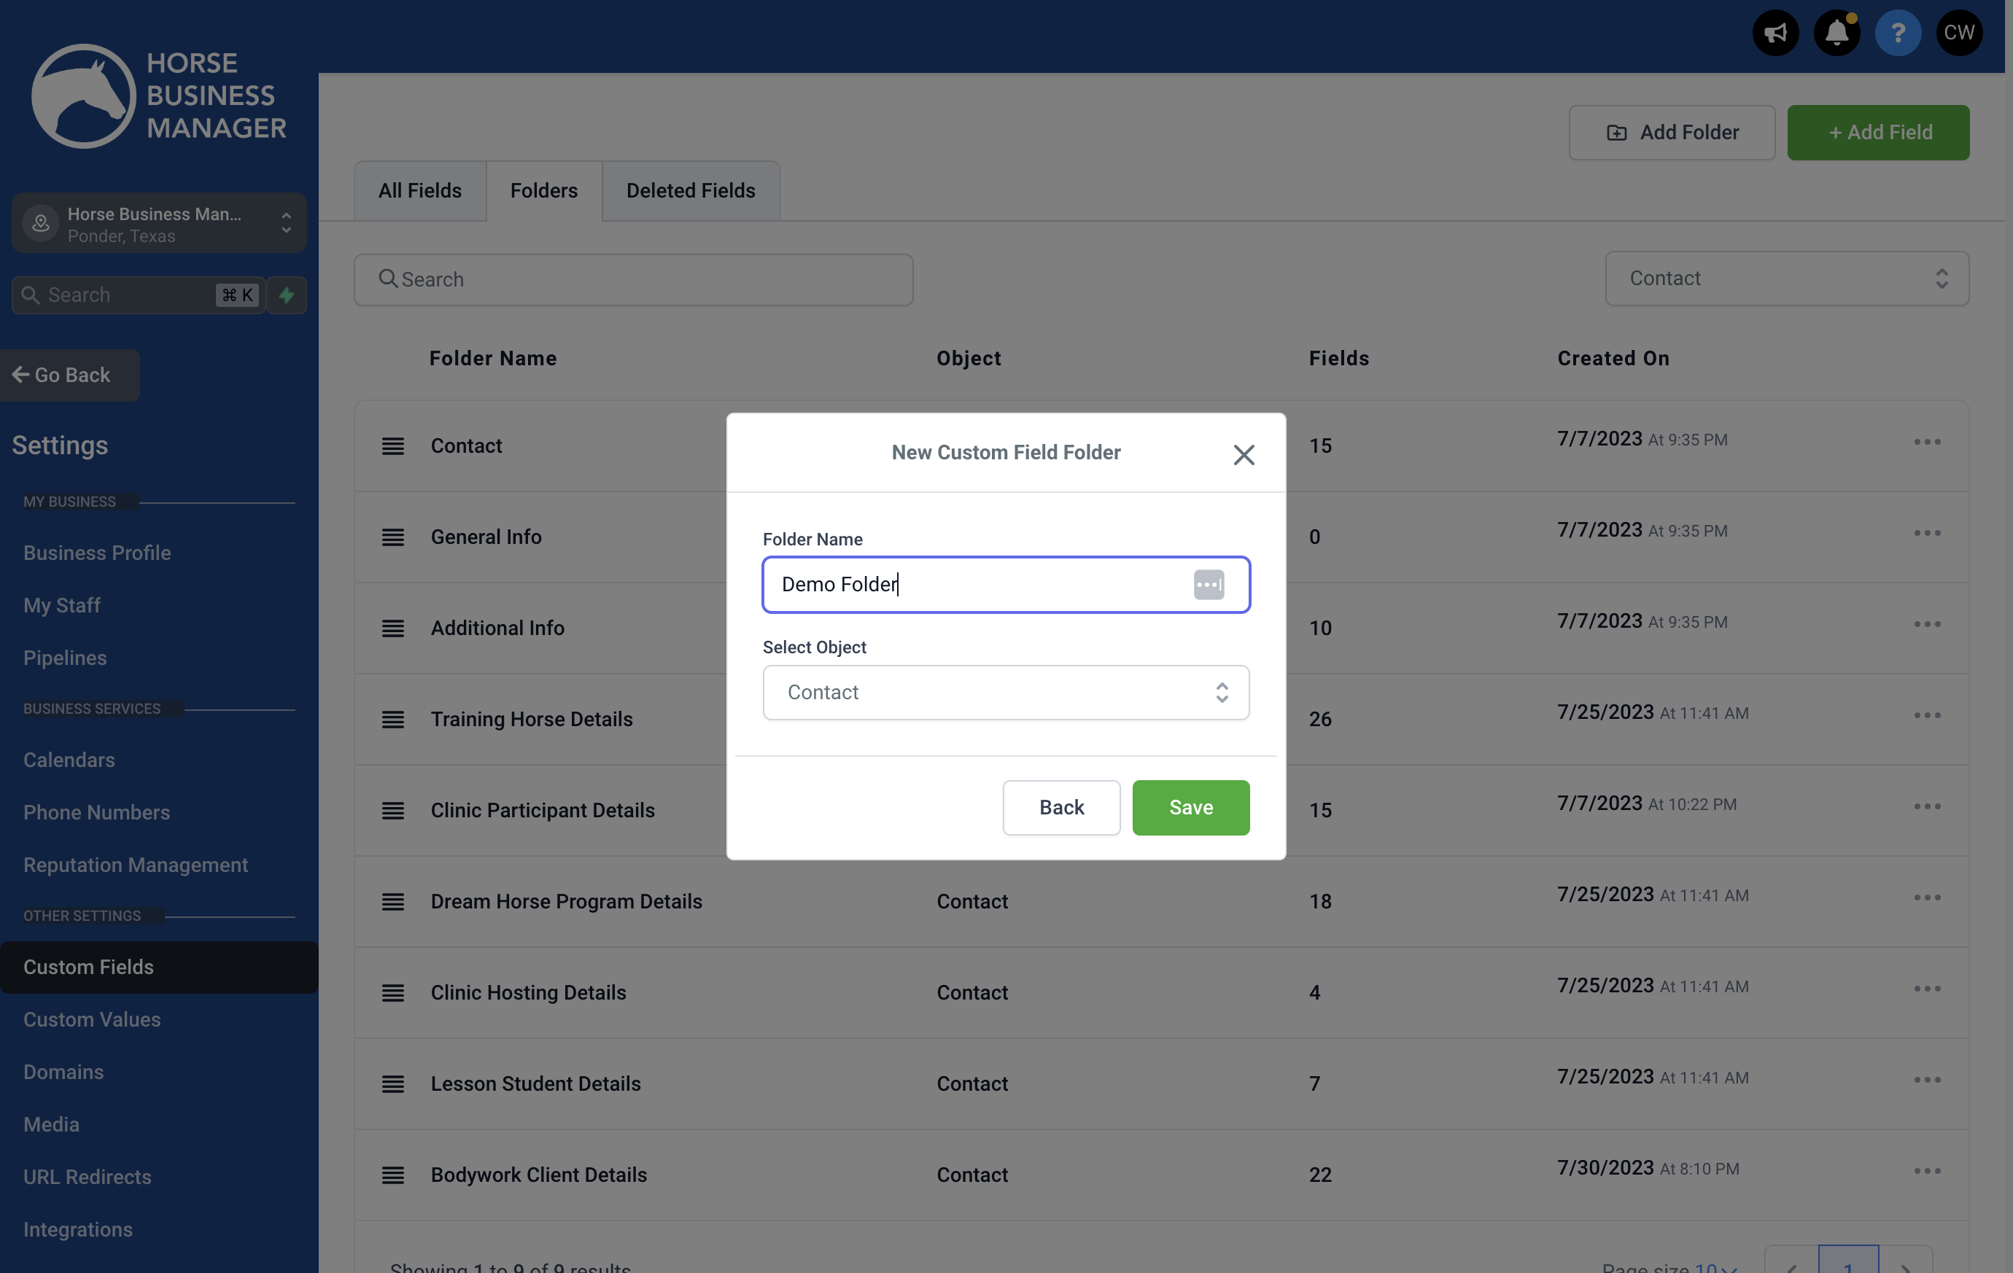
Task: Expand the Horse Business Man... account switcher
Action: coord(159,224)
